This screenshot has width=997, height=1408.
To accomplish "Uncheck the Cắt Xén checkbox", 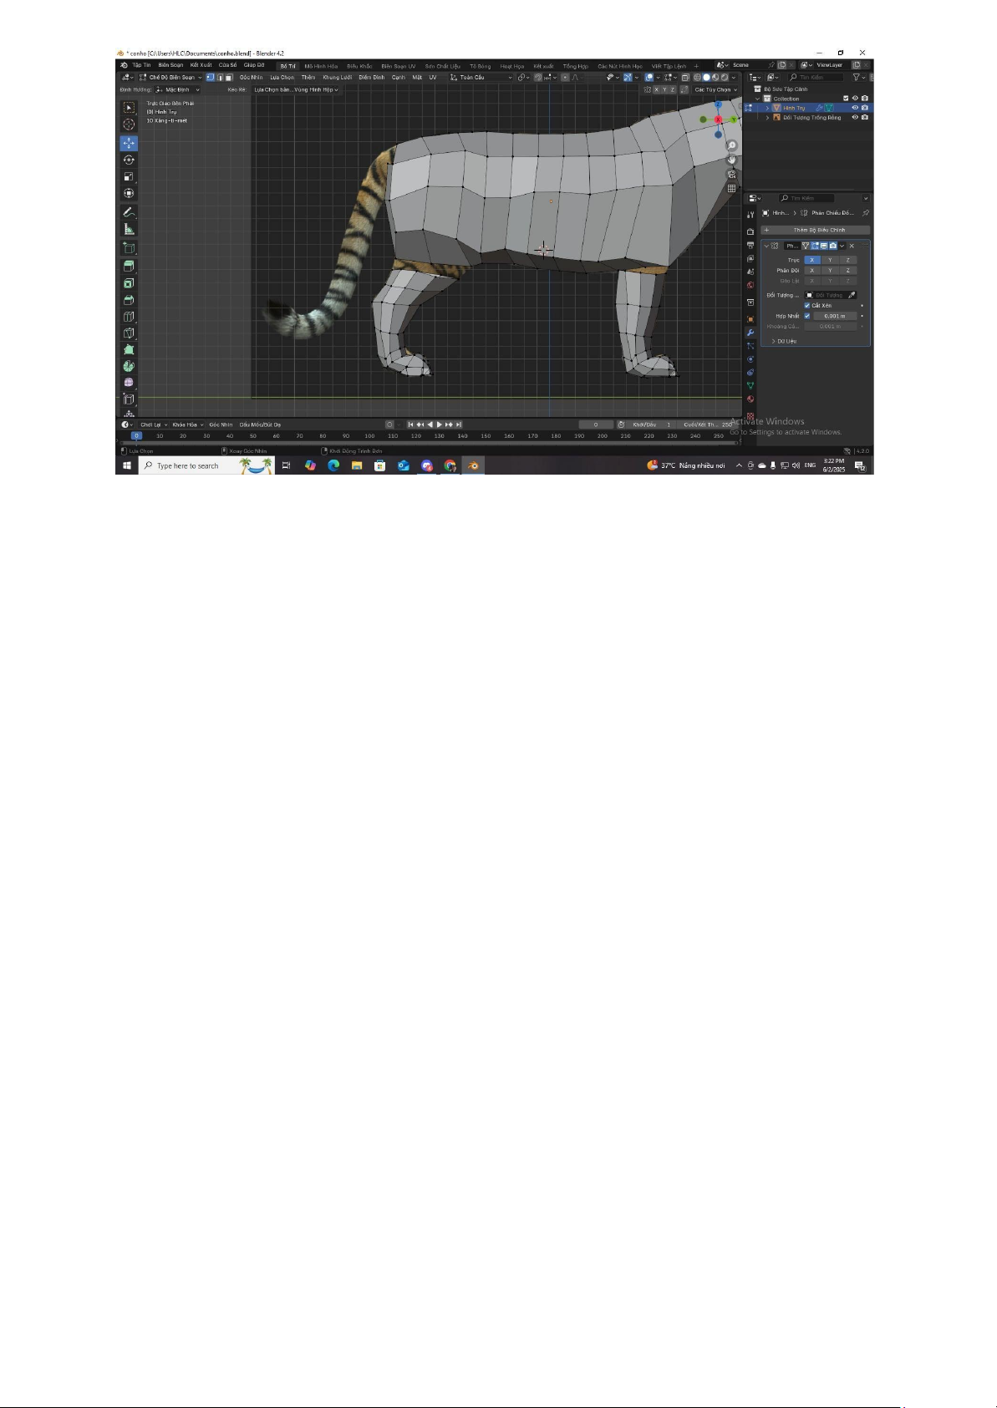I will point(807,306).
